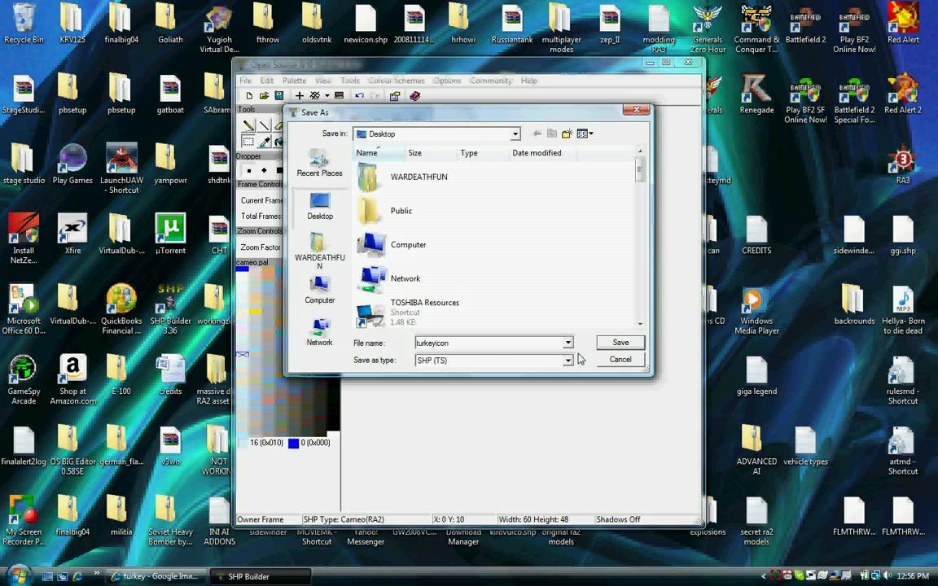Open the Palette menu
Viewport: 938px width, 586px height.
click(x=294, y=81)
